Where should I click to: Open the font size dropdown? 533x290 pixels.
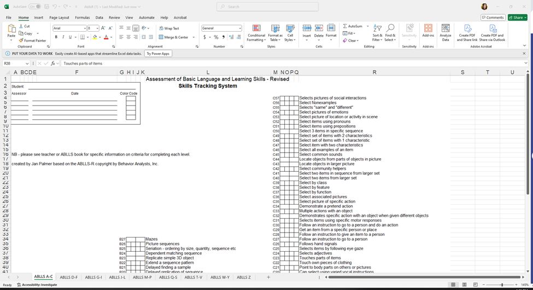tap(97, 28)
